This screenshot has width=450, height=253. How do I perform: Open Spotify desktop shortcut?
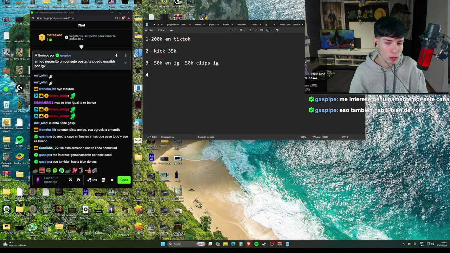(19, 141)
